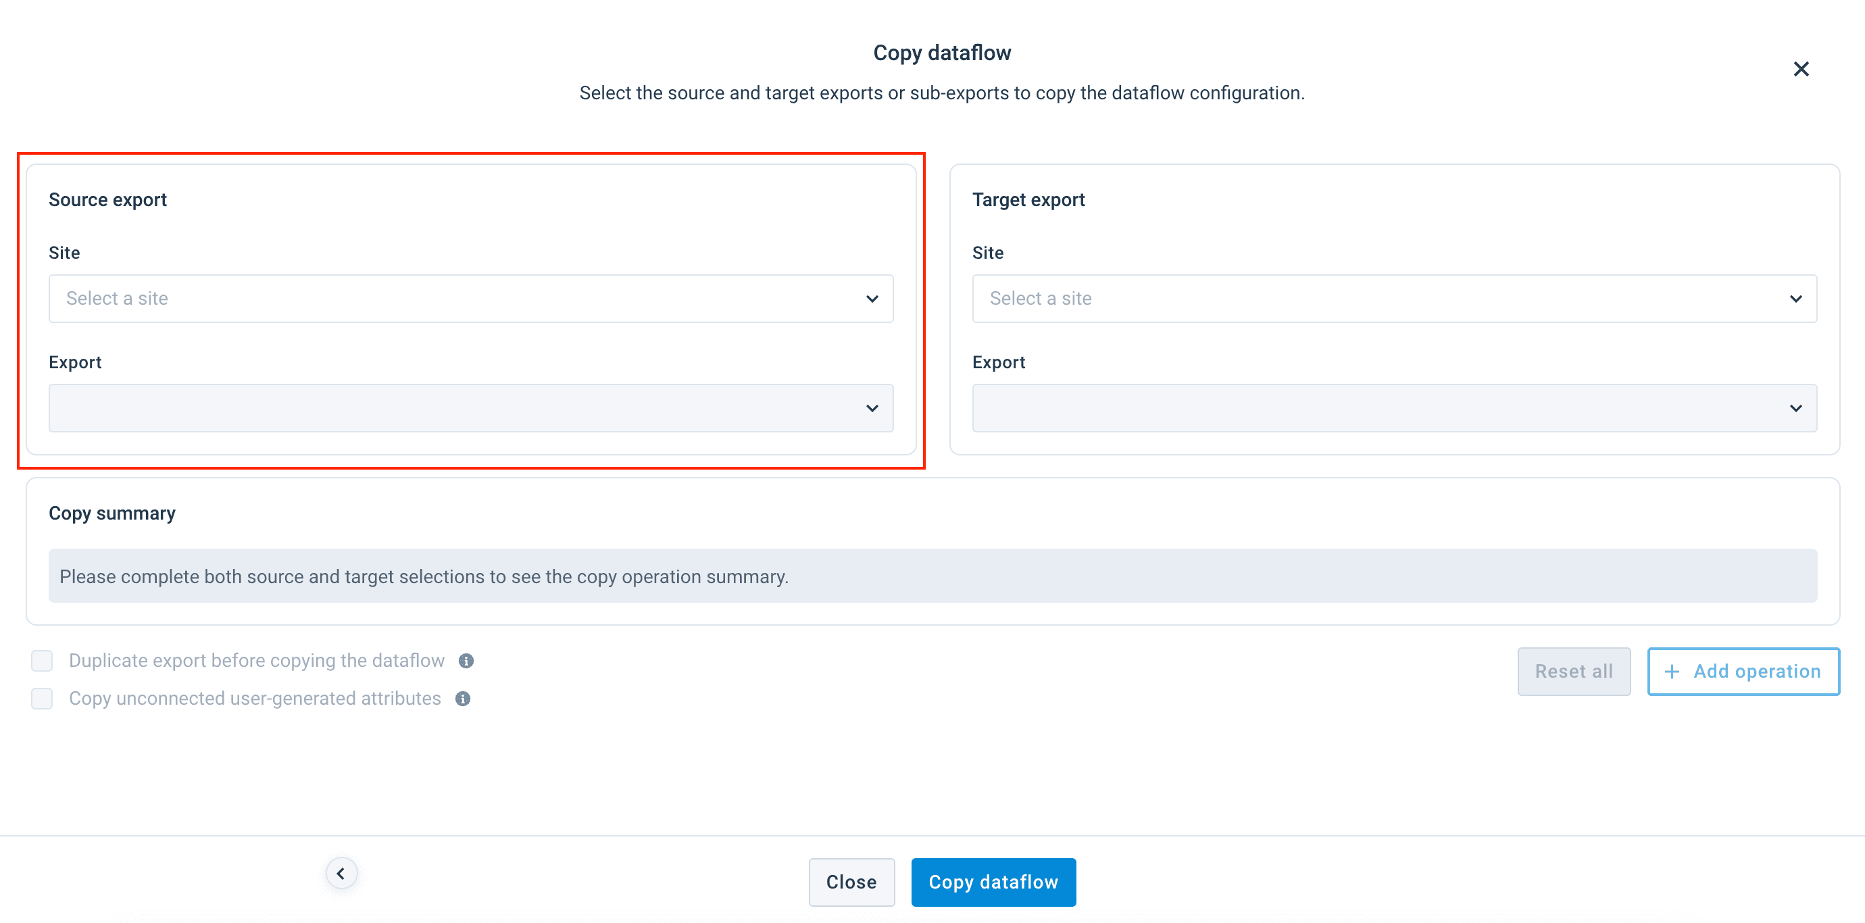Click the copy summary message box

(x=932, y=576)
